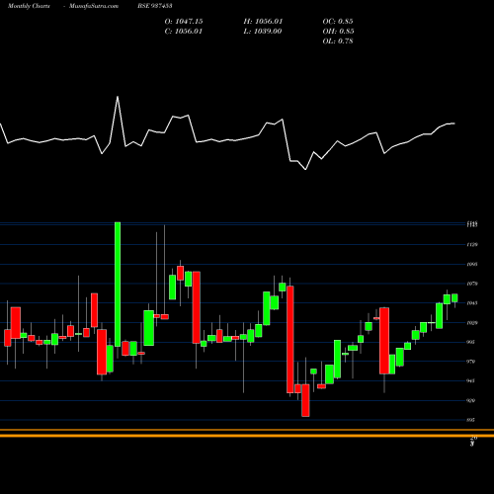Screen dimensions: 494x494
Task: Click the OH: 0.85 reading
Action: 338,32
